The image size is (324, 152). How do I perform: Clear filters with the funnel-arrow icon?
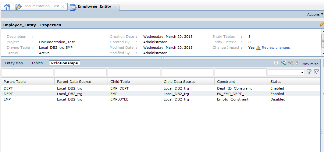tap(316, 72)
